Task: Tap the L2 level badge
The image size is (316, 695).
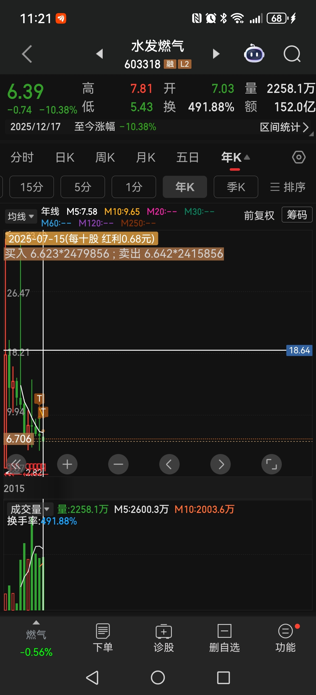Action: [x=185, y=64]
